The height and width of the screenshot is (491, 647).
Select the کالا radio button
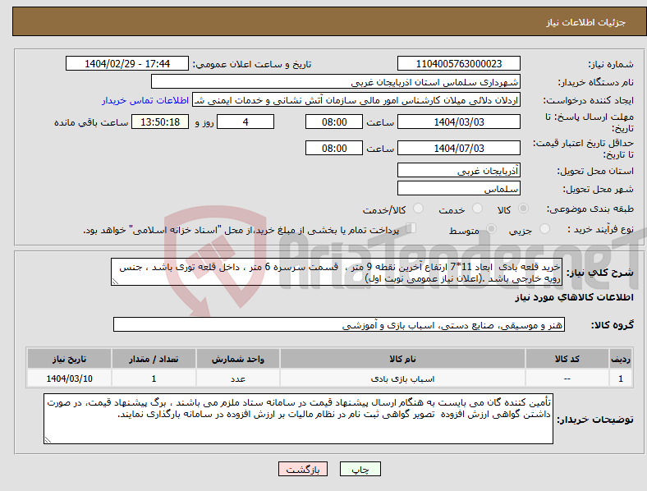click(523, 209)
